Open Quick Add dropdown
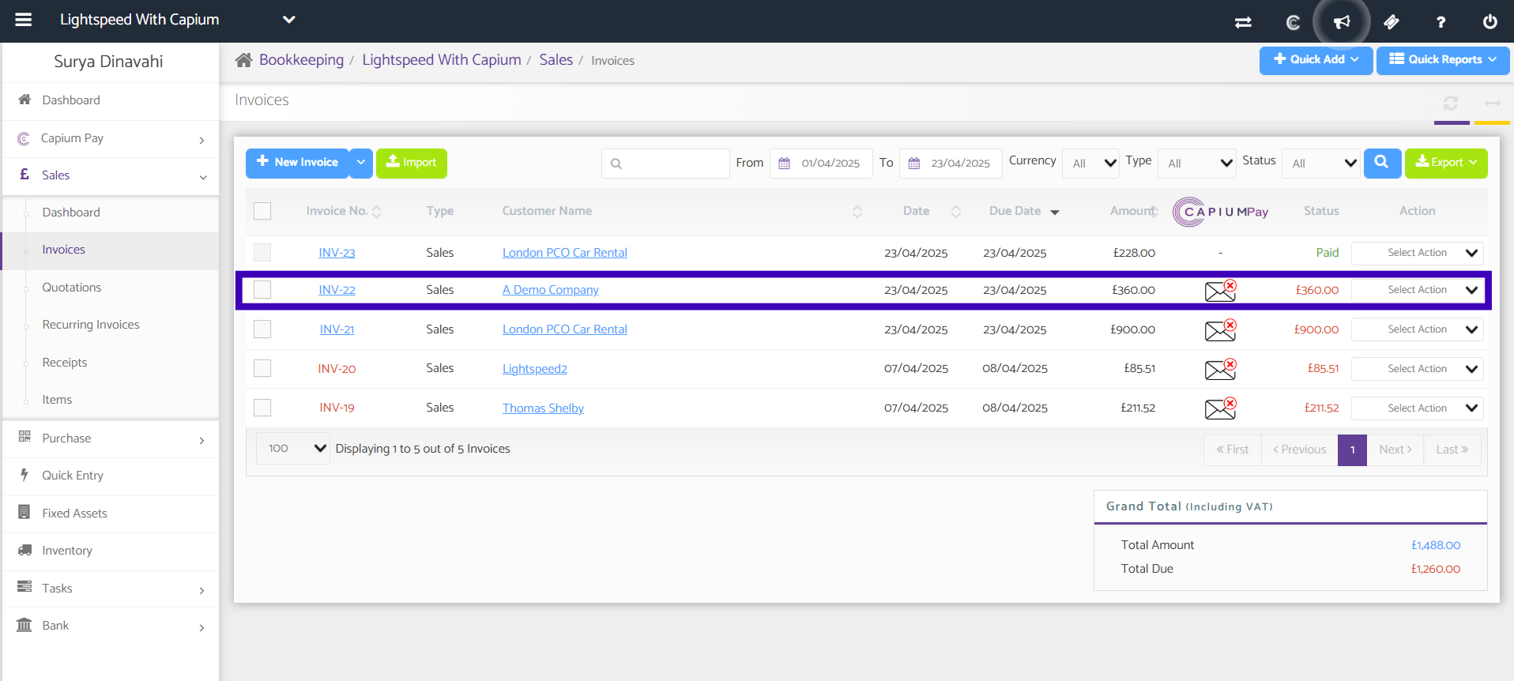Image resolution: width=1514 pixels, height=681 pixels. point(1316,59)
